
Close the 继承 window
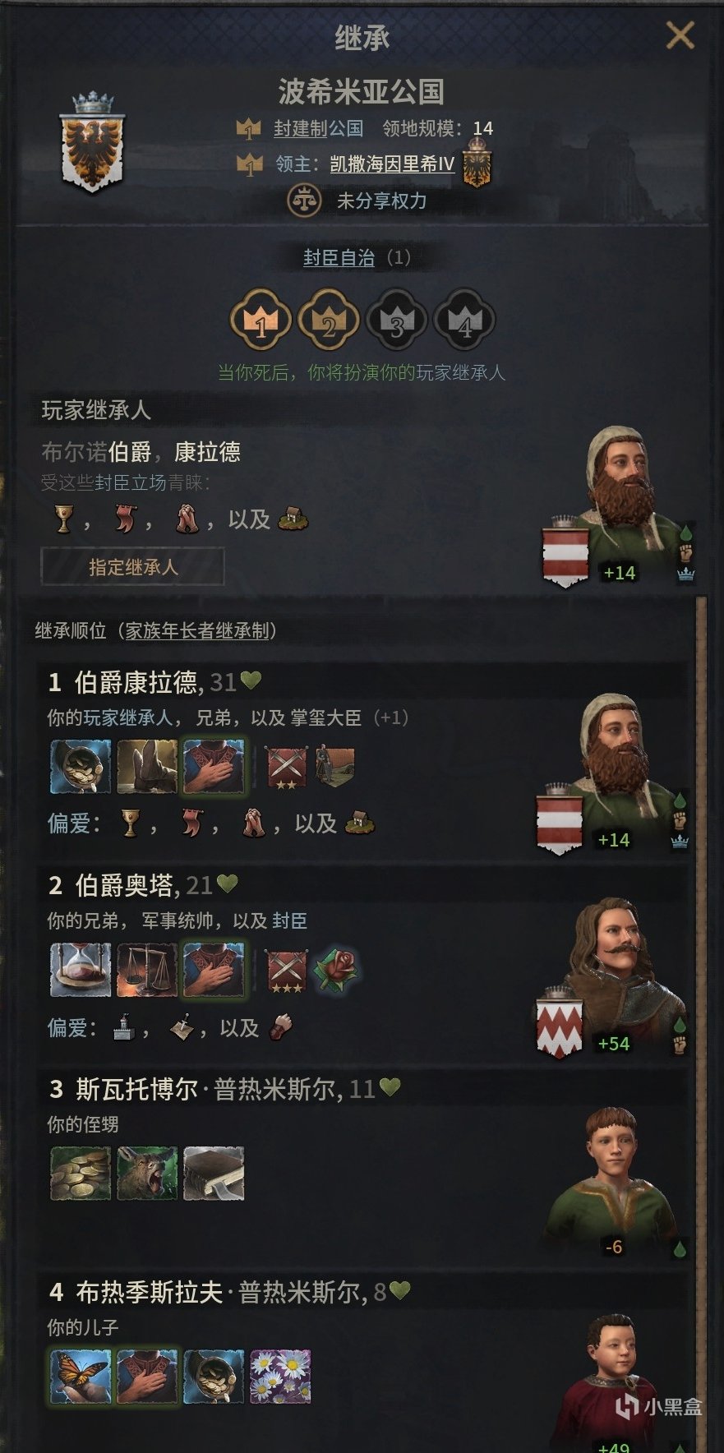click(680, 35)
